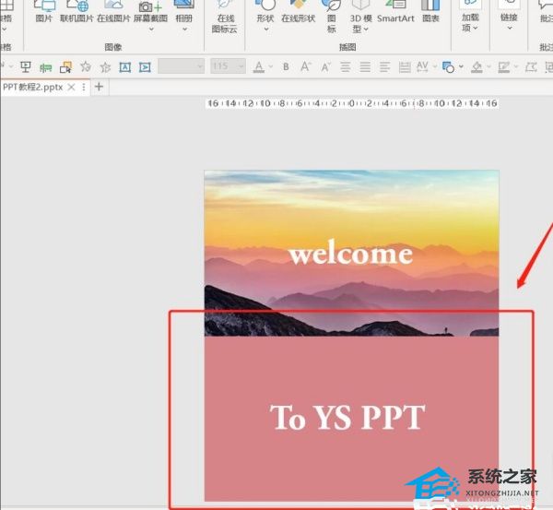This screenshot has width=553, height=510.
Task: Click the start slideshow presentation icon
Action: (x=26, y=66)
